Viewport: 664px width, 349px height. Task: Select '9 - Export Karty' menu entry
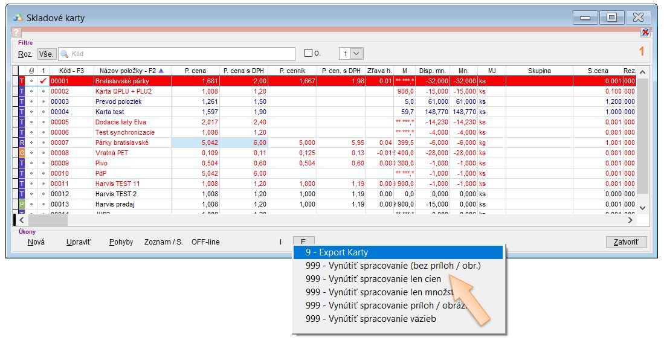click(398, 252)
